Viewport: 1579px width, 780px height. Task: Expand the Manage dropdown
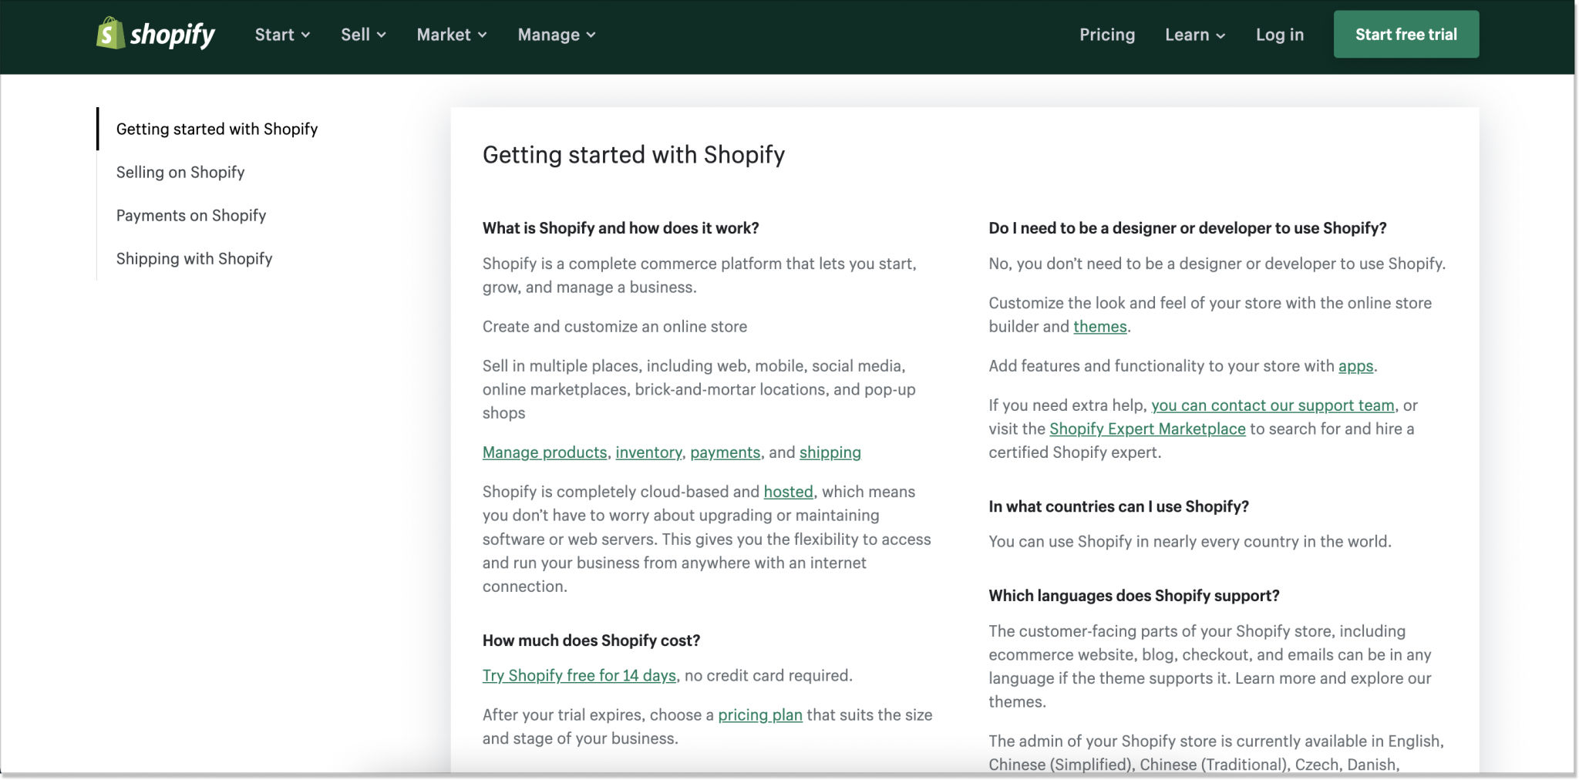[x=555, y=34]
